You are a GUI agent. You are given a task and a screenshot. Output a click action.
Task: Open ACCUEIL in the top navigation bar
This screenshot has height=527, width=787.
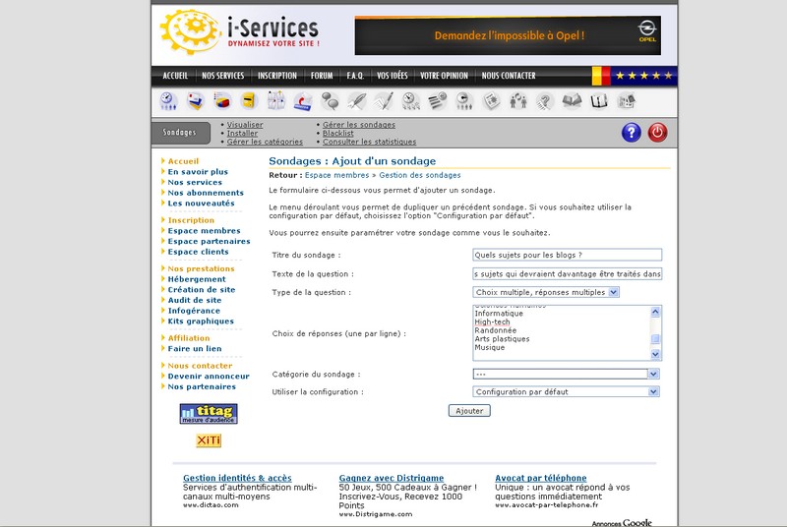(x=175, y=76)
